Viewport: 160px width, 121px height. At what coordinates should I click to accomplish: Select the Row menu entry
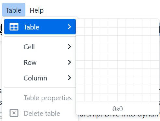pyautogui.click(x=40, y=62)
